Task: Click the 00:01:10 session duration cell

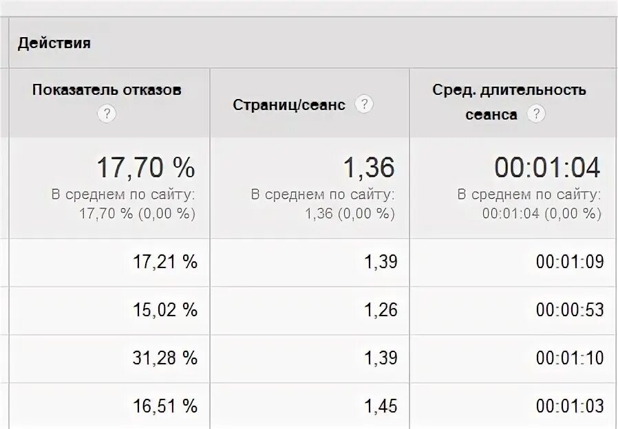Action: pyautogui.click(x=570, y=358)
